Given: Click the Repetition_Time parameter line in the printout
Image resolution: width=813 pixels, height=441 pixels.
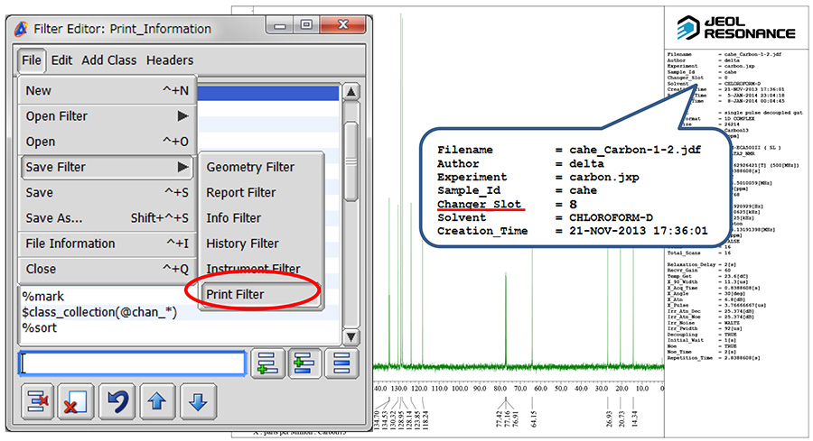Looking at the screenshot, I should click(x=714, y=358).
